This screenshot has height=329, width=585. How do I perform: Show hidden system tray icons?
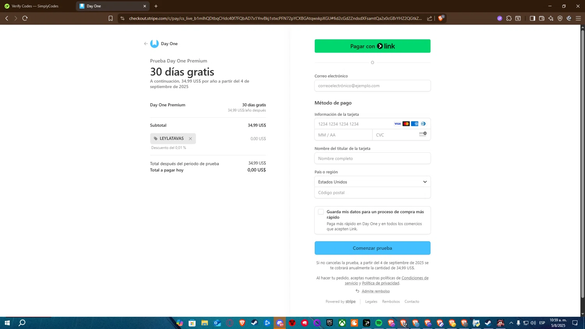click(x=511, y=323)
